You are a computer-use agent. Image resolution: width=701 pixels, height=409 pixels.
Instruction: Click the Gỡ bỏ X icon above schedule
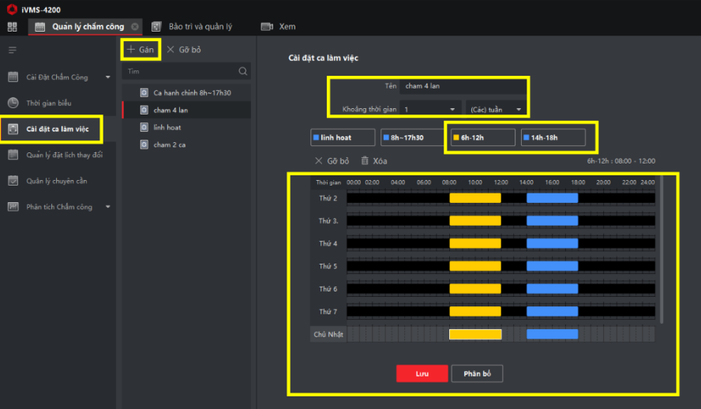click(x=318, y=160)
